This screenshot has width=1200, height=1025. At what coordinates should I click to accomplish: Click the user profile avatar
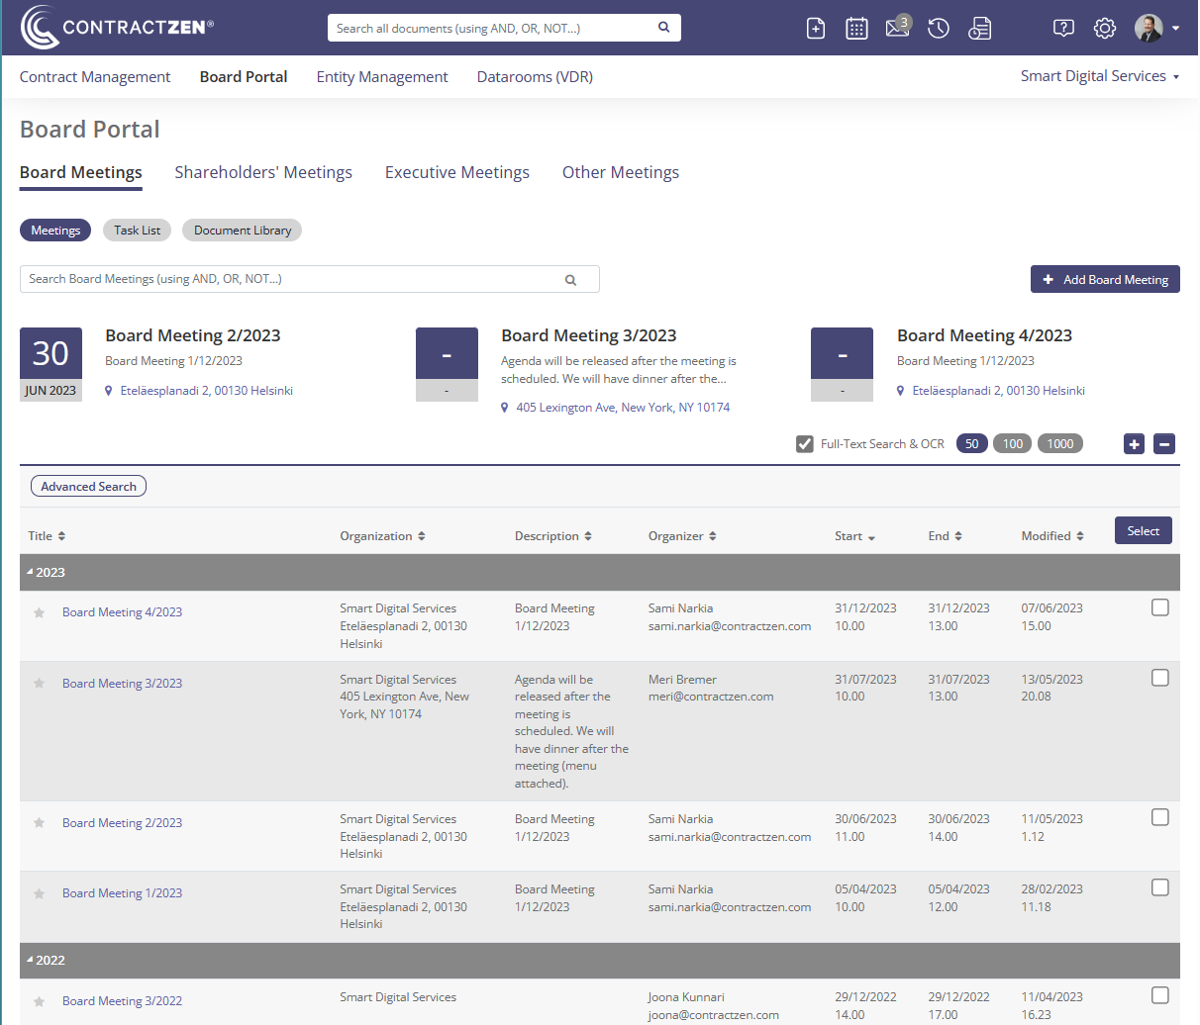pos(1149,29)
